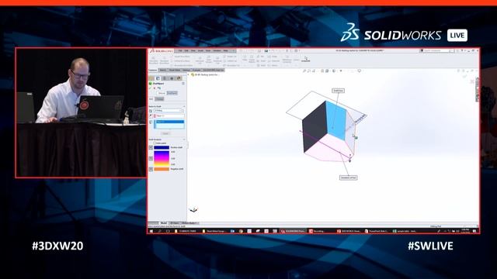Open the Help menu
Image resolution: width=497 pixels, height=279 pixels.
coord(226,50)
